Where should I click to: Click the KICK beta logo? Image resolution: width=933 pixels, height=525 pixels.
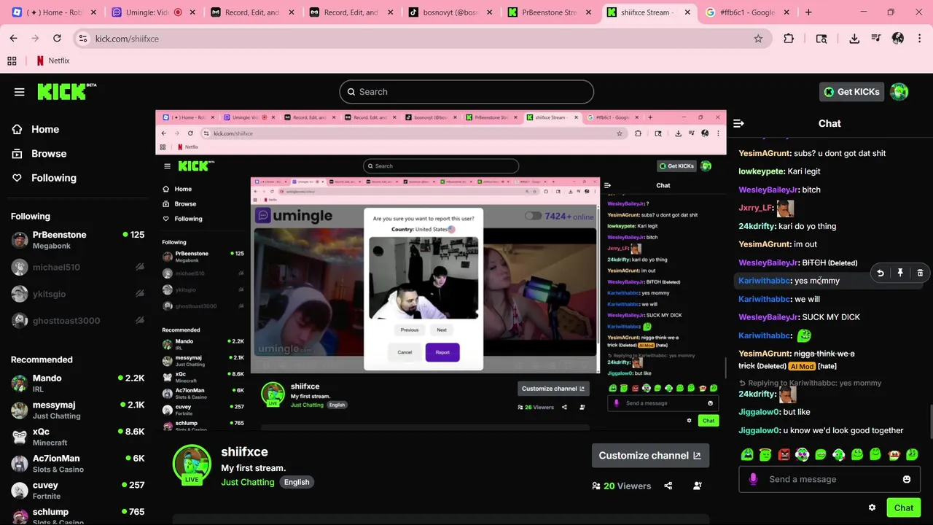(66, 91)
